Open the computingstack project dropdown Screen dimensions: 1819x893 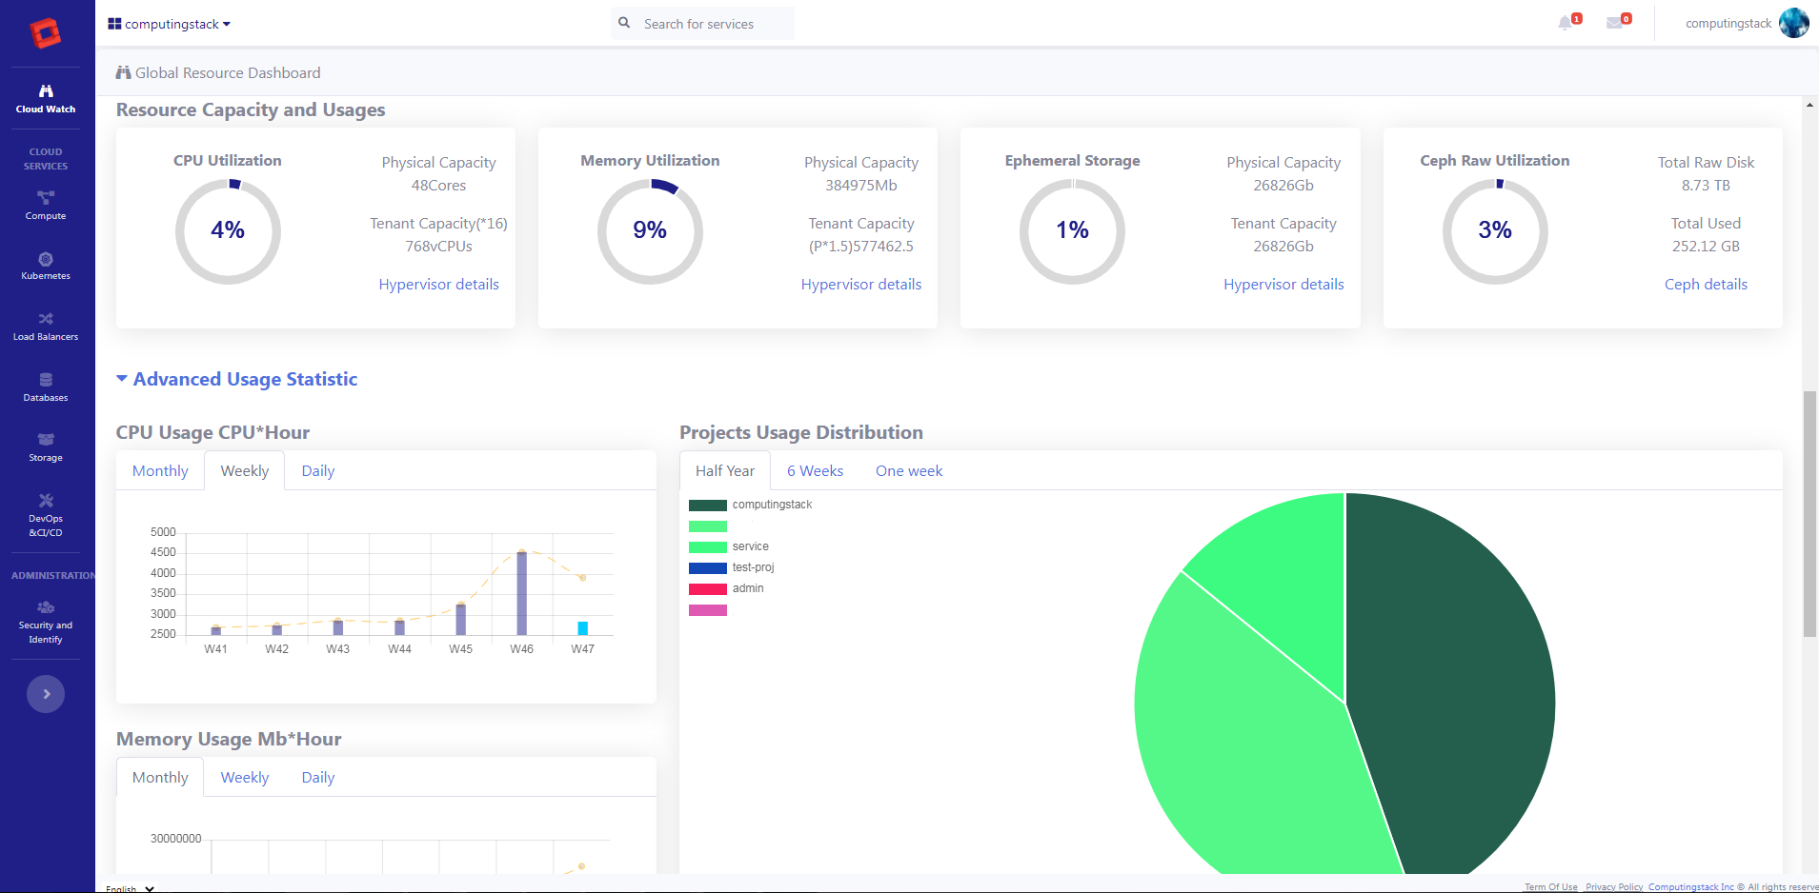tap(169, 24)
